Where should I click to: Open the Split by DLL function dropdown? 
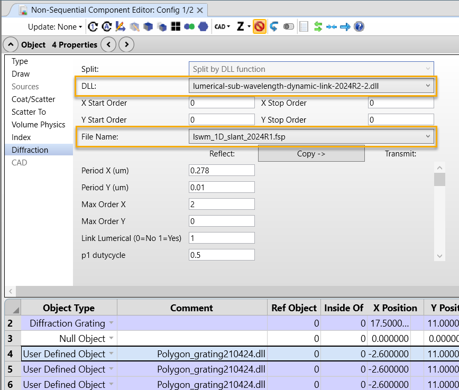(311, 69)
